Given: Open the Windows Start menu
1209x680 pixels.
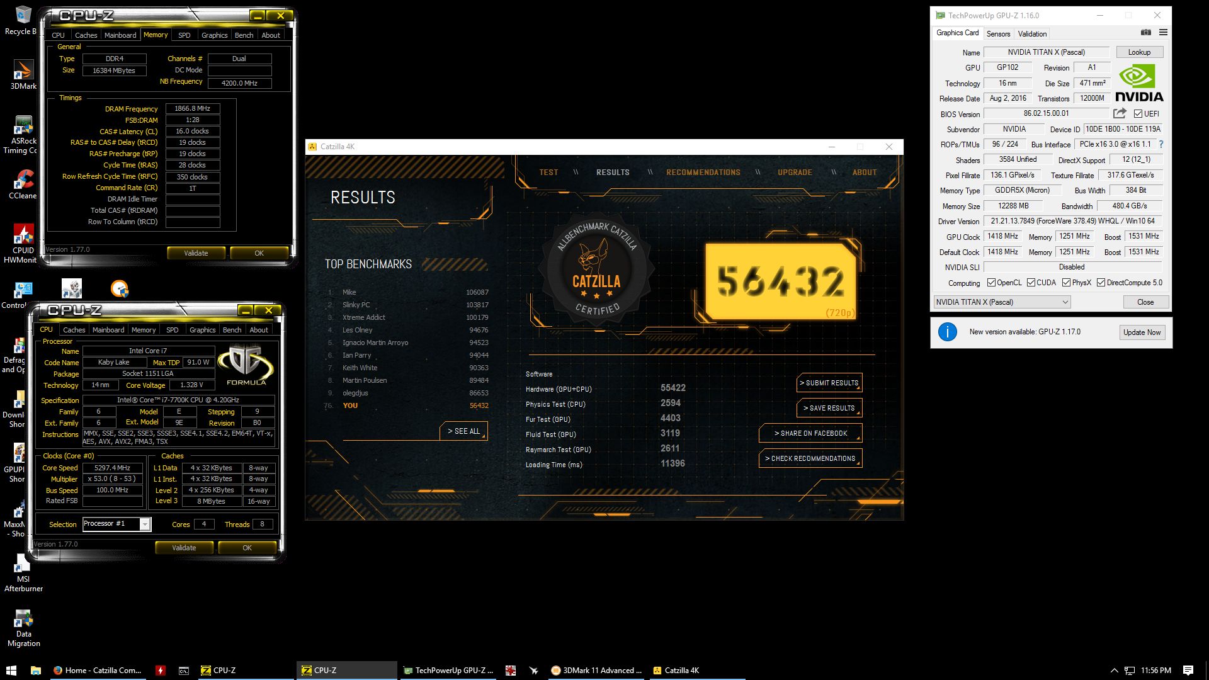Looking at the screenshot, I should click(11, 670).
